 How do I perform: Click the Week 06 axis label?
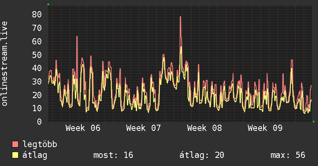(83, 128)
